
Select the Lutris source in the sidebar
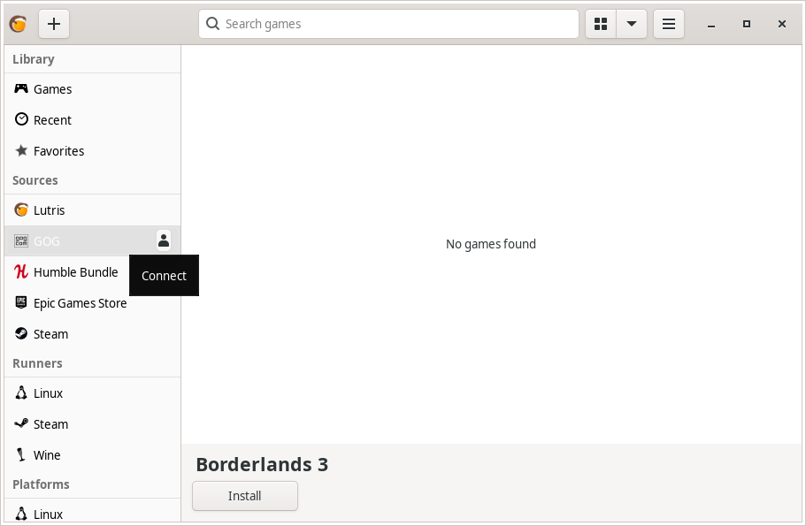[x=49, y=210]
